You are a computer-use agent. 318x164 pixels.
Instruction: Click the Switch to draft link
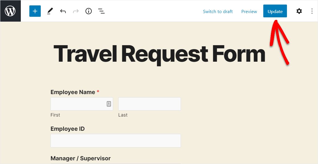(x=218, y=12)
